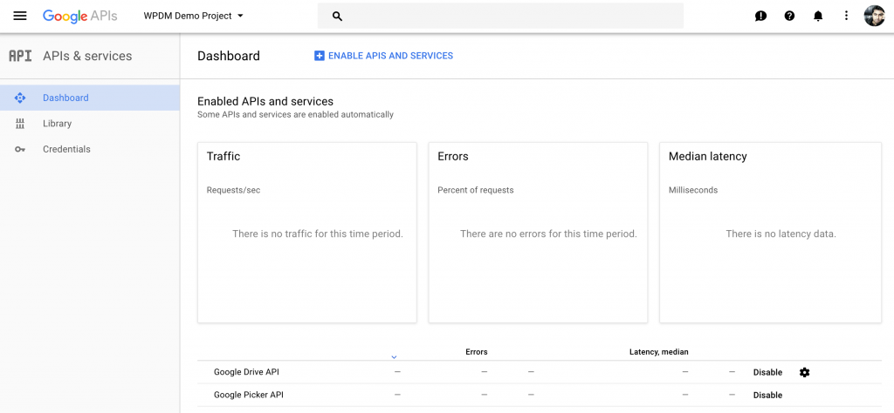This screenshot has height=413, width=894.
Task: Click the plus icon before Enable APIs
Action: coord(320,56)
